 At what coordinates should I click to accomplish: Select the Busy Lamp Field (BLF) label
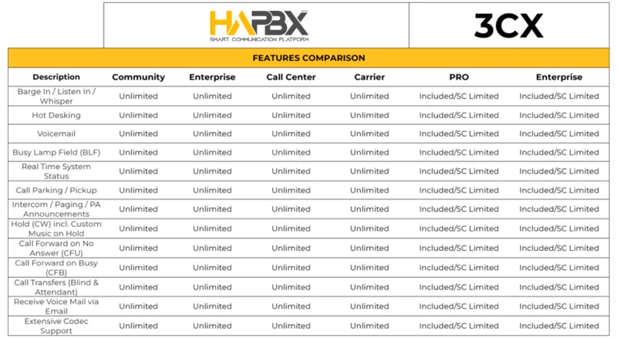tap(56, 153)
